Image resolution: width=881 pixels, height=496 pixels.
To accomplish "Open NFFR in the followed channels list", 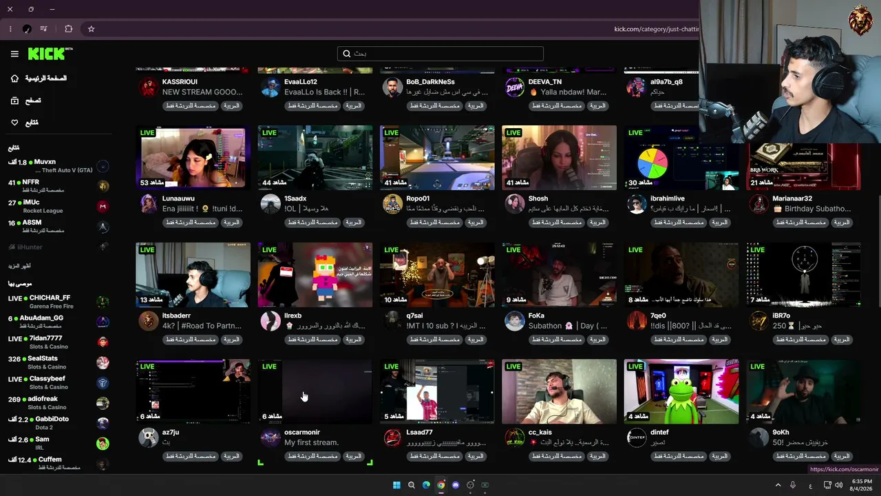I will 59,186.
